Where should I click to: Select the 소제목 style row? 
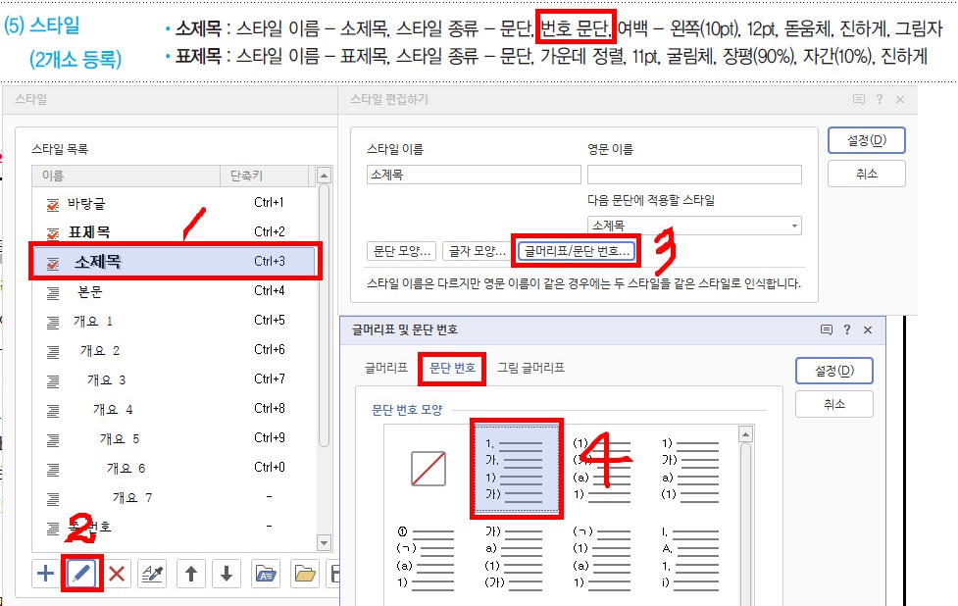(175, 262)
